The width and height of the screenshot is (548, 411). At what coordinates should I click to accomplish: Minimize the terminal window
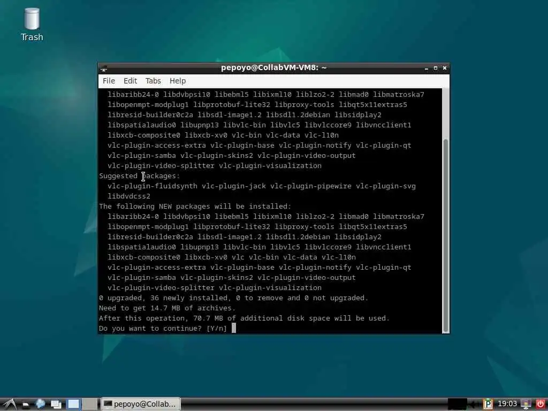[x=427, y=68]
